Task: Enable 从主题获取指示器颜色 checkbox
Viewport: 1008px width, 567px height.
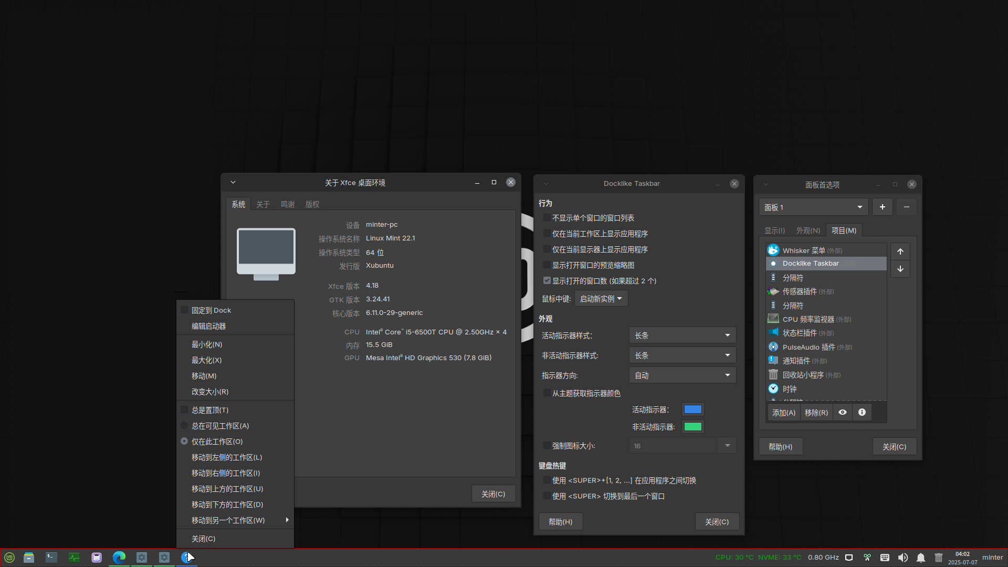Action: pyautogui.click(x=547, y=393)
